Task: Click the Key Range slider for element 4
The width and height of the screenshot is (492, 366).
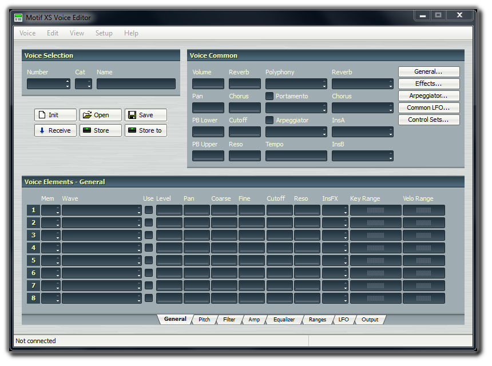Action: point(376,248)
